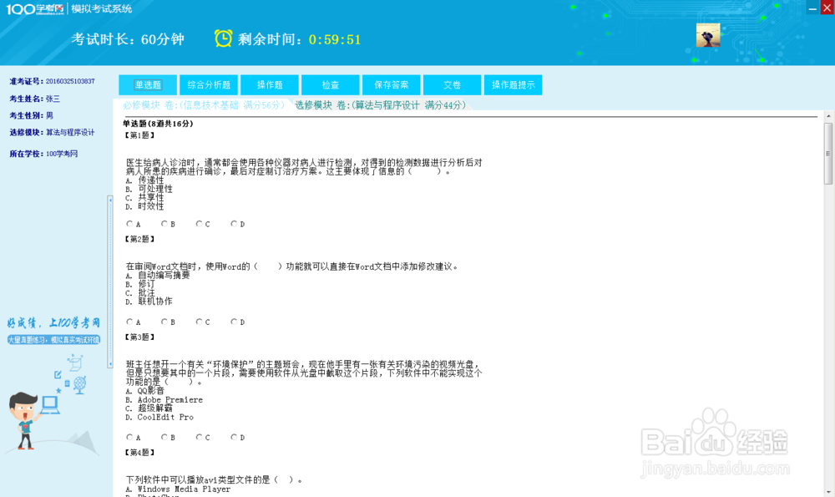The width and height of the screenshot is (835, 497).
Task: Choose option B for question 2
Action: tap(164, 322)
